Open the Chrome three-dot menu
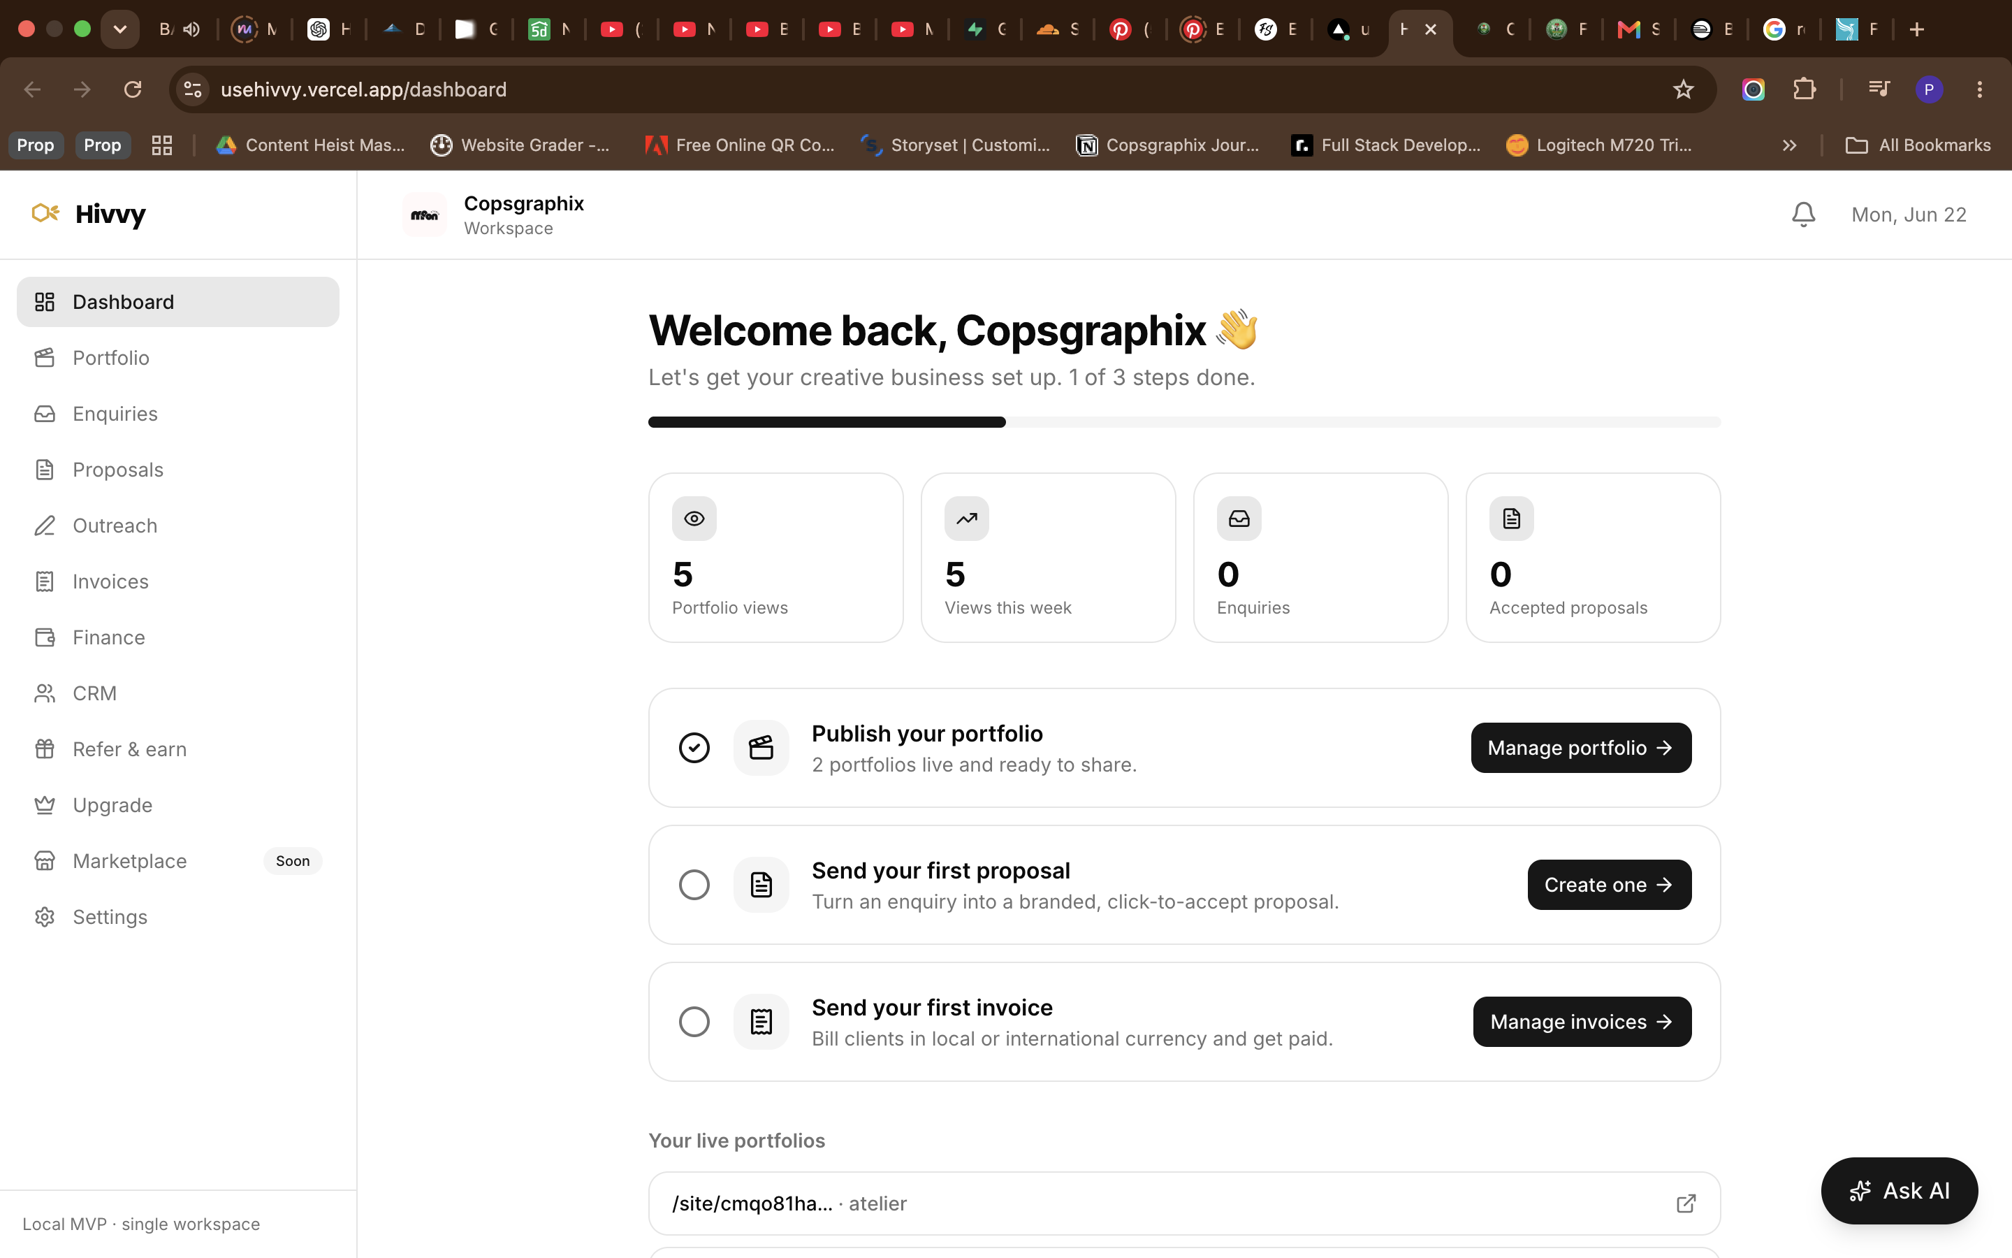Viewport: 2012px width, 1258px height. pos(1978,89)
